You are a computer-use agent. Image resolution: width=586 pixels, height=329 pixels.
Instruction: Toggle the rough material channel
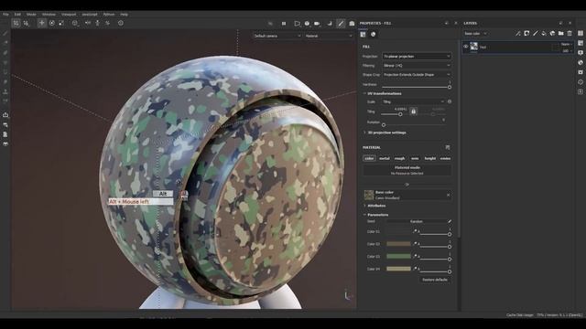coord(399,158)
